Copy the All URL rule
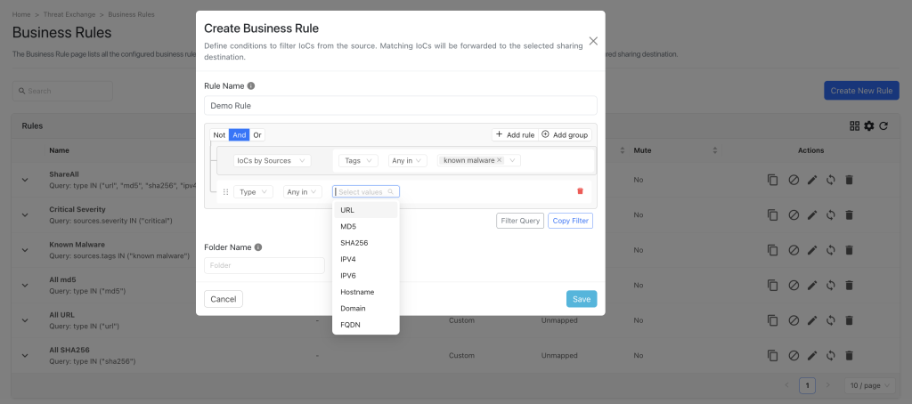Image resolution: width=912 pixels, height=404 pixels. [772, 320]
